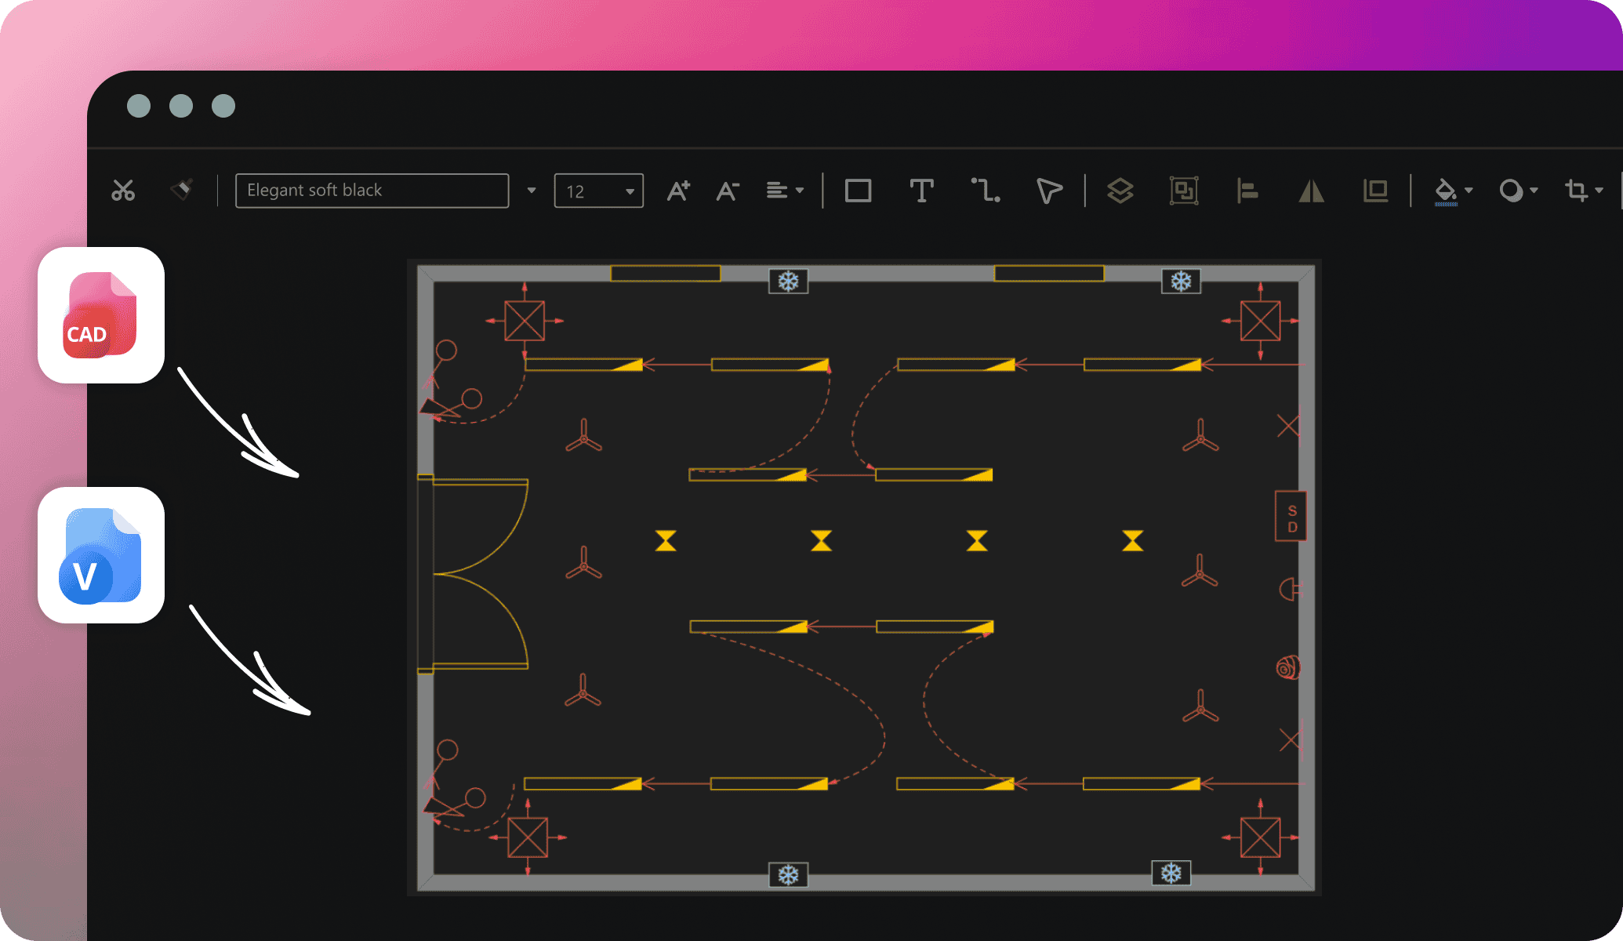The width and height of the screenshot is (1623, 941).
Task: Select the crop/trim tool icon
Action: click(x=1575, y=189)
